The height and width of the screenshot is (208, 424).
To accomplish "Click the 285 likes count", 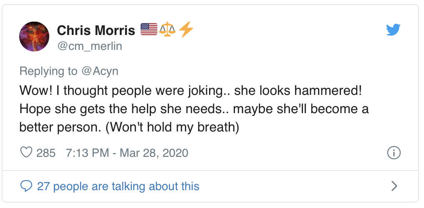I will [46, 153].
